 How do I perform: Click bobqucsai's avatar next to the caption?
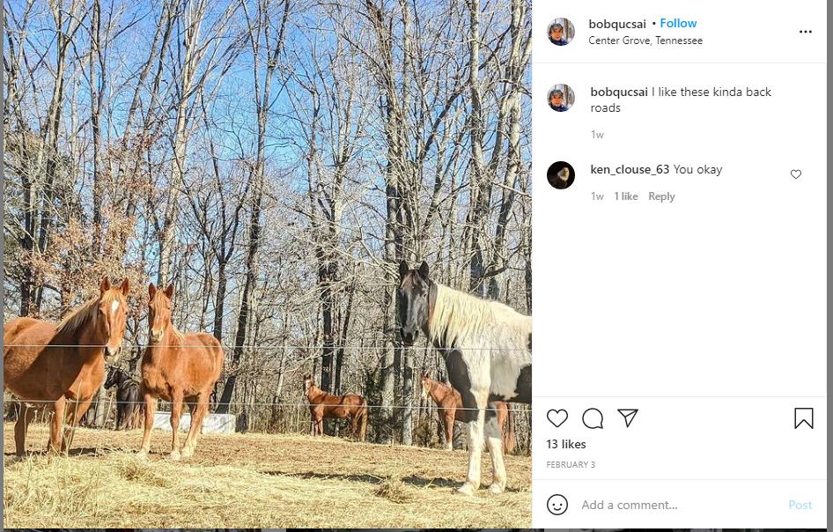[561, 98]
